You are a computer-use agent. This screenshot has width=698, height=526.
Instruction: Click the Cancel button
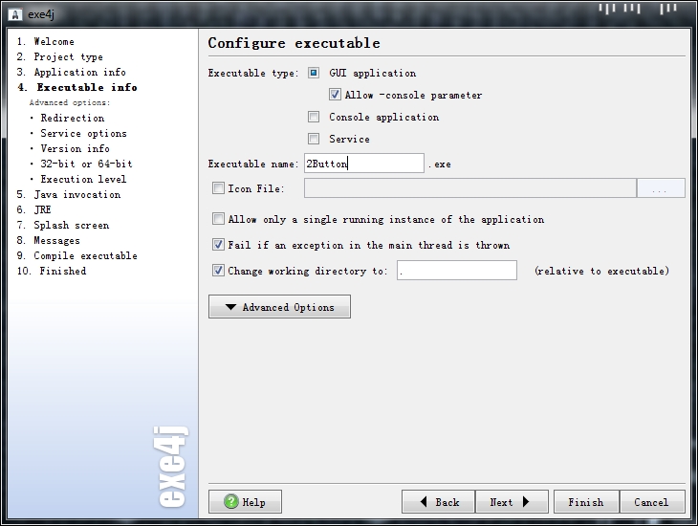pos(652,502)
